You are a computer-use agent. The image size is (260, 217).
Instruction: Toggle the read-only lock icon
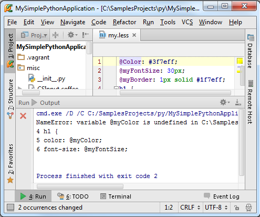click(x=236, y=208)
